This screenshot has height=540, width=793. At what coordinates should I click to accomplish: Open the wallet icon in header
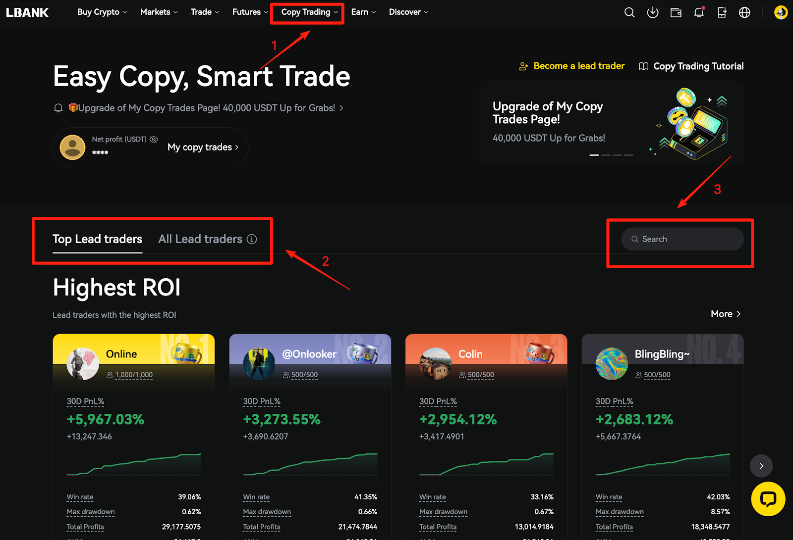click(x=676, y=12)
